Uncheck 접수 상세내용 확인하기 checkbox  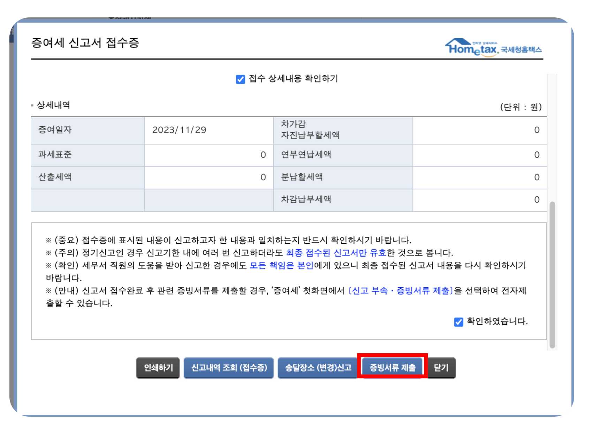241,79
